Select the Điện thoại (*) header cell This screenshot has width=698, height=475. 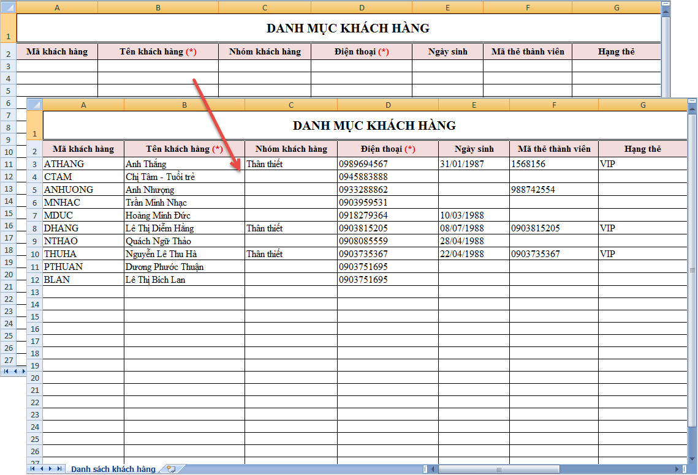(388, 148)
